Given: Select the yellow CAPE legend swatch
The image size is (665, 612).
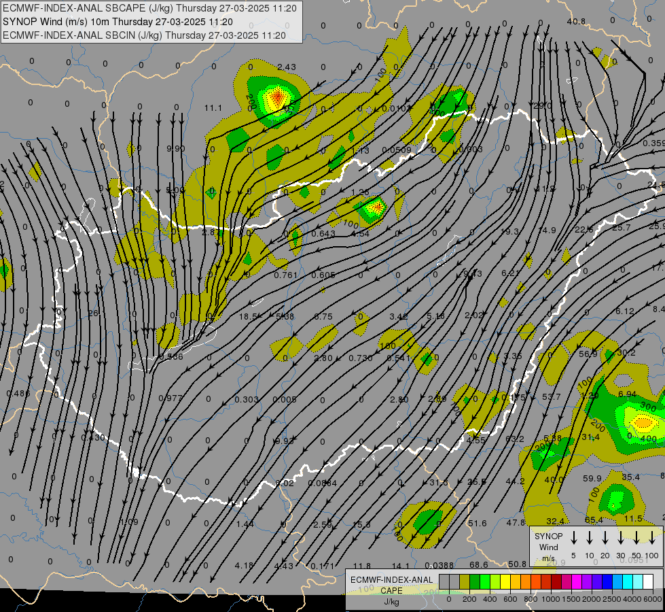Looking at the screenshot, I should click(x=505, y=582).
